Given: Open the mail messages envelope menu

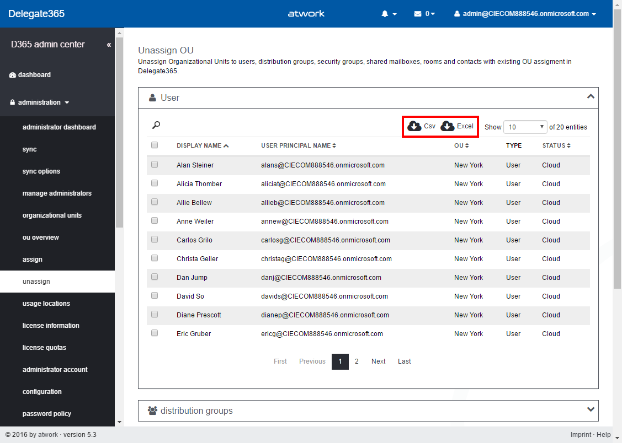Looking at the screenshot, I should coord(424,14).
